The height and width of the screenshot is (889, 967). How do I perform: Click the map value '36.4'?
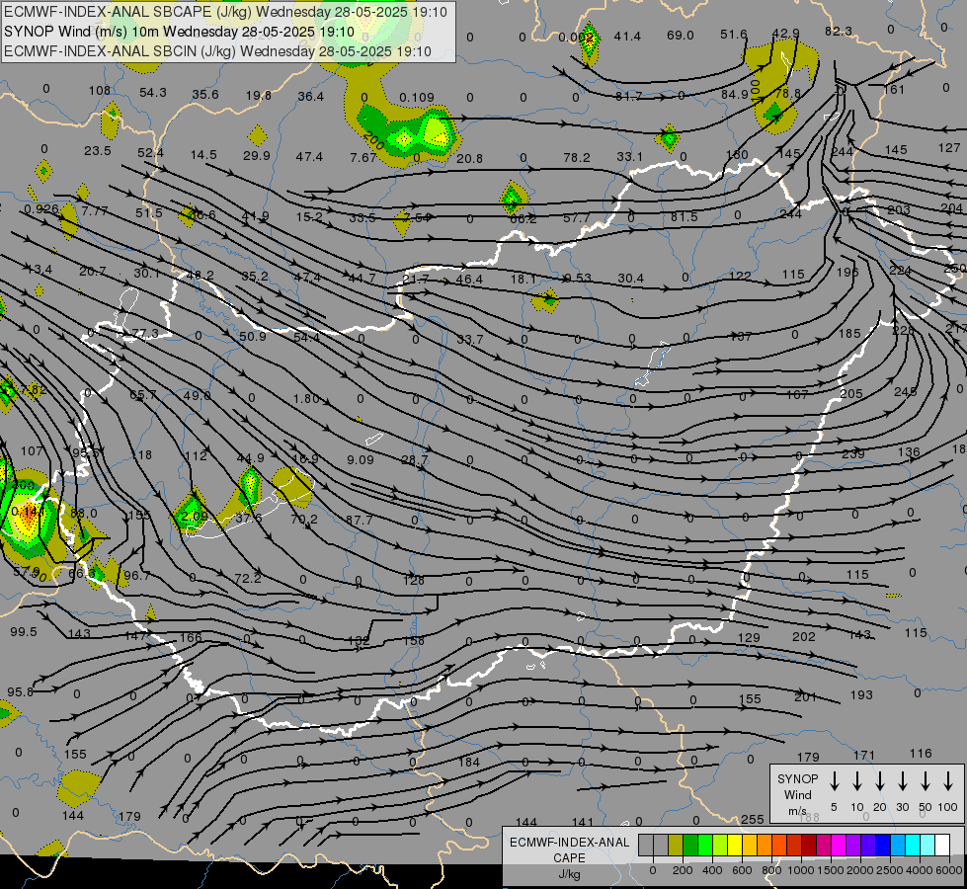tap(310, 96)
